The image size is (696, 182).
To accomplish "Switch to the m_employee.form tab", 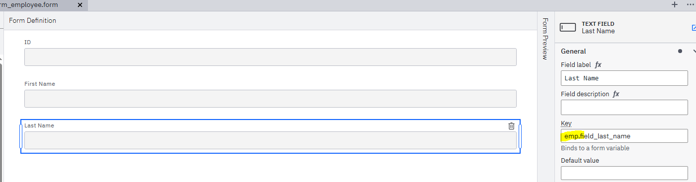I will click(x=29, y=5).
